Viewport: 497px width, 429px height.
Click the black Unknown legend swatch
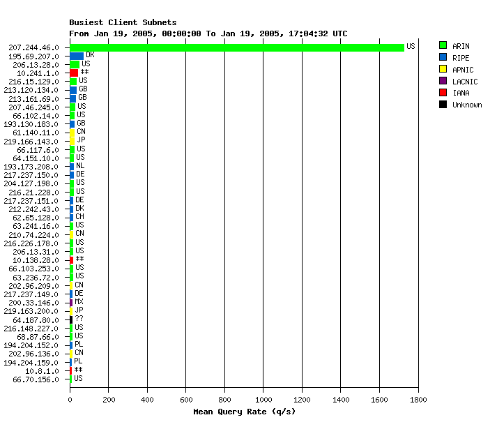pos(443,105)
